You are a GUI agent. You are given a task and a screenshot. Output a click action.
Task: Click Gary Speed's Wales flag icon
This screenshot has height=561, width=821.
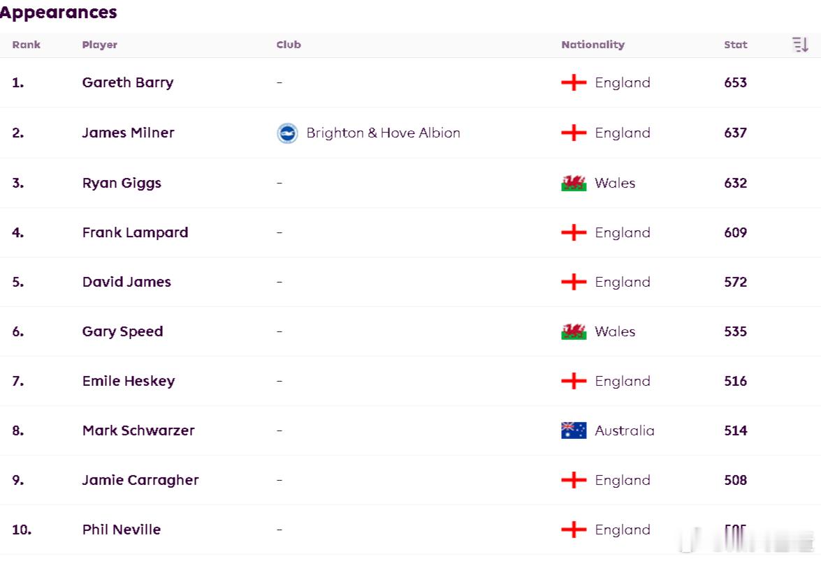[574, 331]
